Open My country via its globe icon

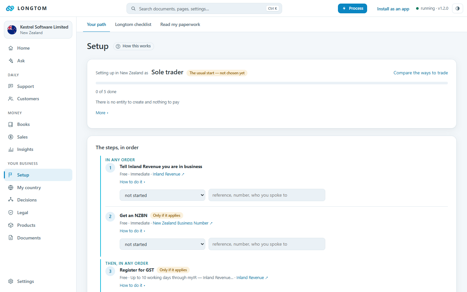coord(11,188)
